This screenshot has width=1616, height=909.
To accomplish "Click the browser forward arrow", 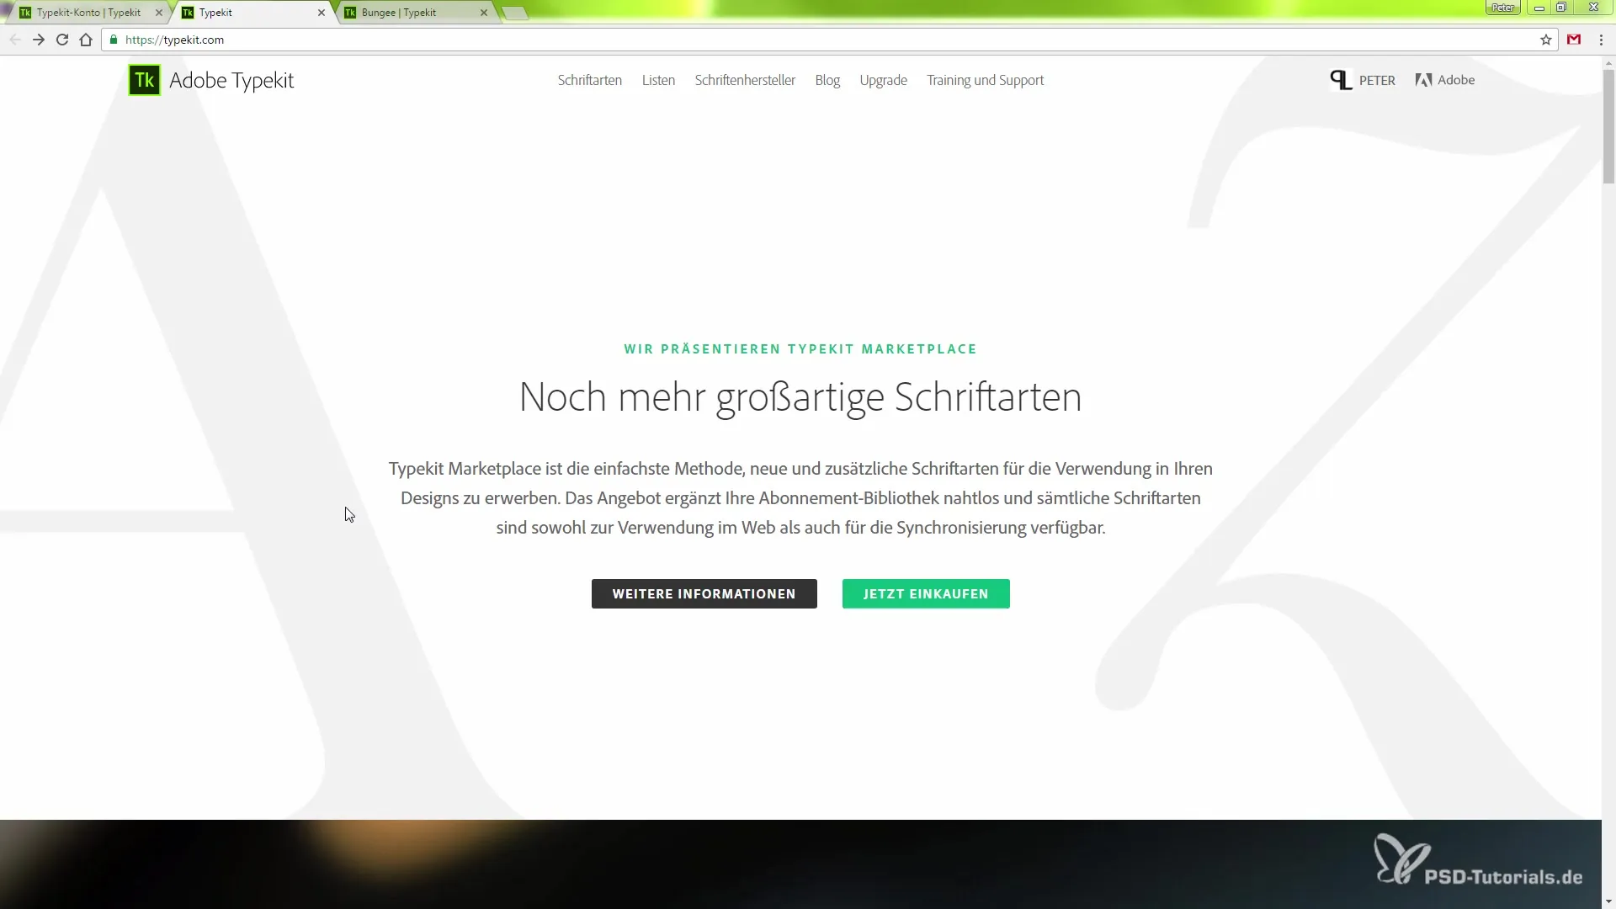I will (x=39, y=40).
